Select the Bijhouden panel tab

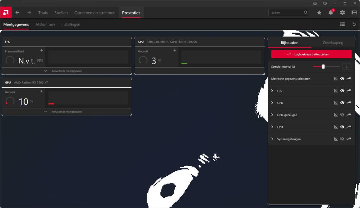click(290, 42)
